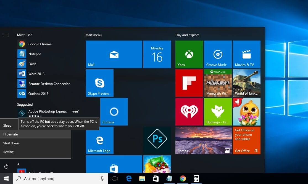Expand the hamburger menu in Start
308x184 pixels.
[x=6, y=35]
